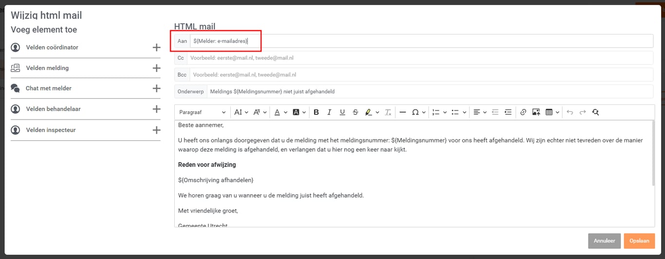The height and width of the screenshot is (259, 665).
Task: Save with the Opslaan button
Action: tap(639, 241)
